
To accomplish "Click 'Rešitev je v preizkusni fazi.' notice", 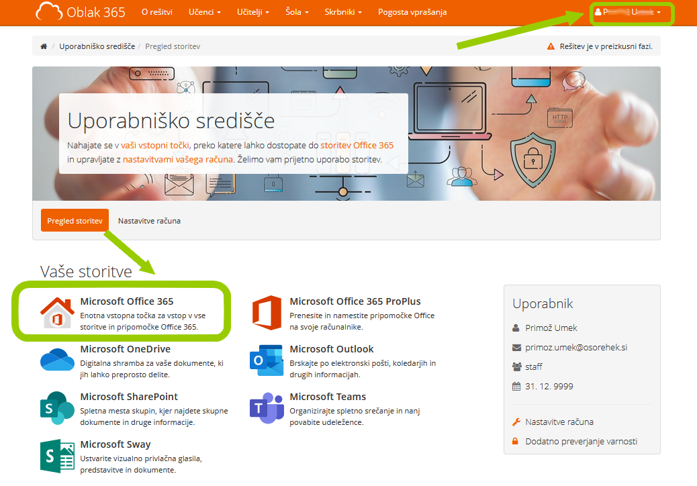I will coord(606,46).
